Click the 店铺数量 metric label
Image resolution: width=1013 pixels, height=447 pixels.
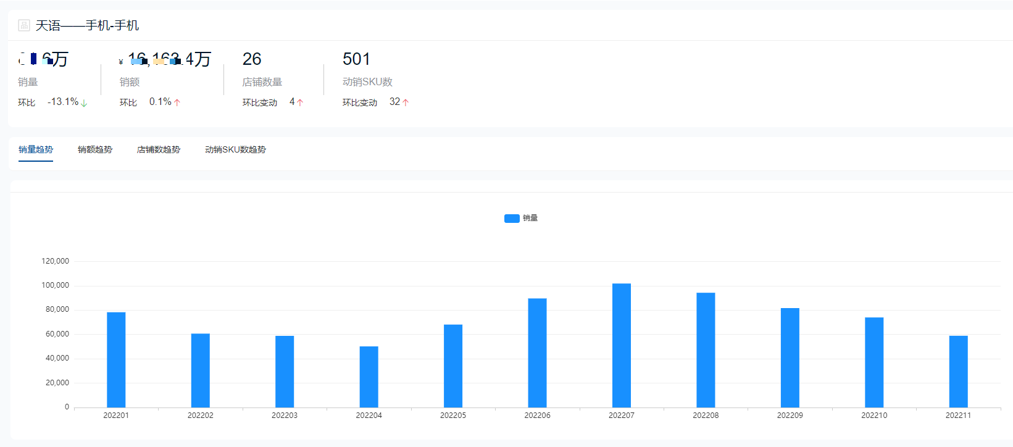point(262,81)
